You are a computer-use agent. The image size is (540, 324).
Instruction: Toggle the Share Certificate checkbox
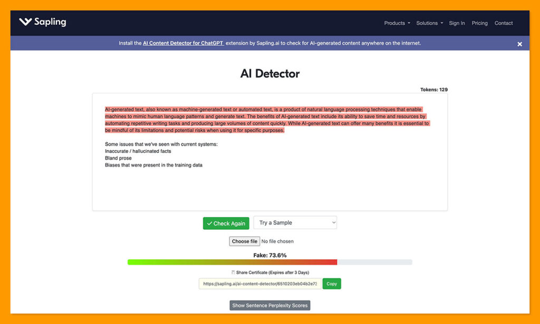pyautogui.click(x=233, y=272)
